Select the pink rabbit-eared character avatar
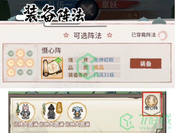This screenshot has height=133, width=176. [x=25, y=111]
